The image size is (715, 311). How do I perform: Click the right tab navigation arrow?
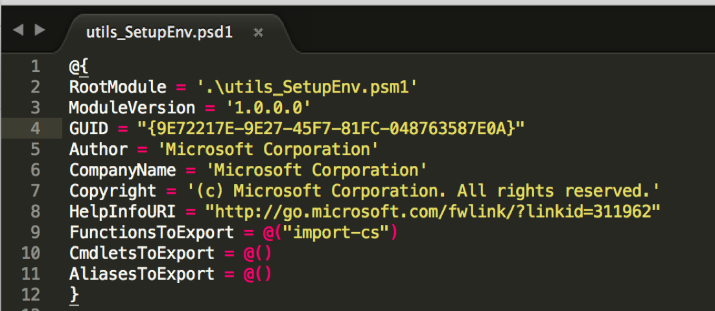(x=40, y=30)
